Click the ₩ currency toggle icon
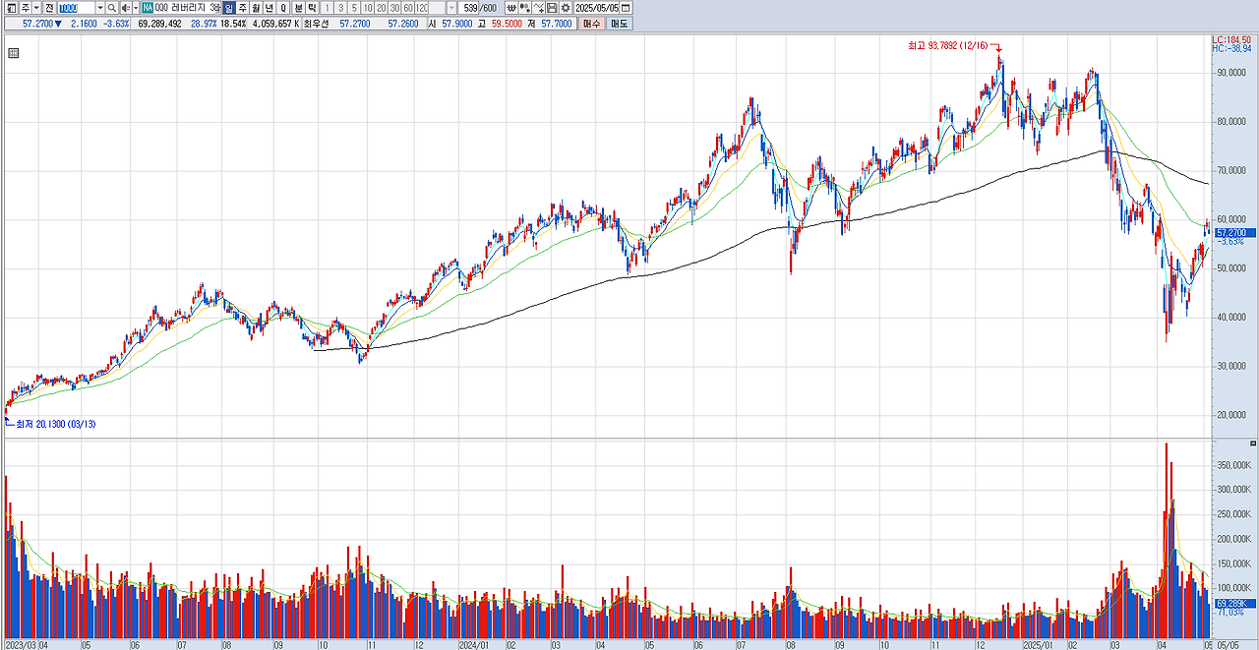 pos(511,8)
